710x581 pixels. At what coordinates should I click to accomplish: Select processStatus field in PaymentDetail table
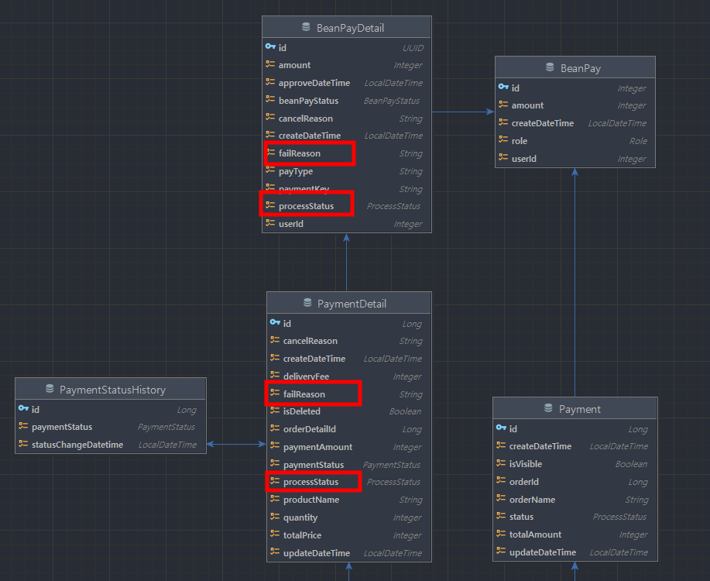pos(310,482)
